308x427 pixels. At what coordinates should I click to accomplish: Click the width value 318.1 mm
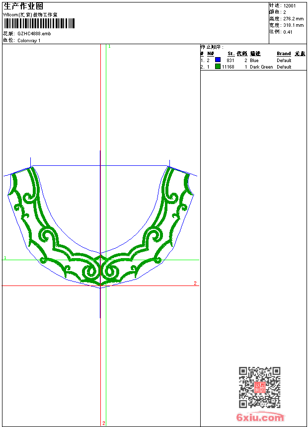click(293, 25)
